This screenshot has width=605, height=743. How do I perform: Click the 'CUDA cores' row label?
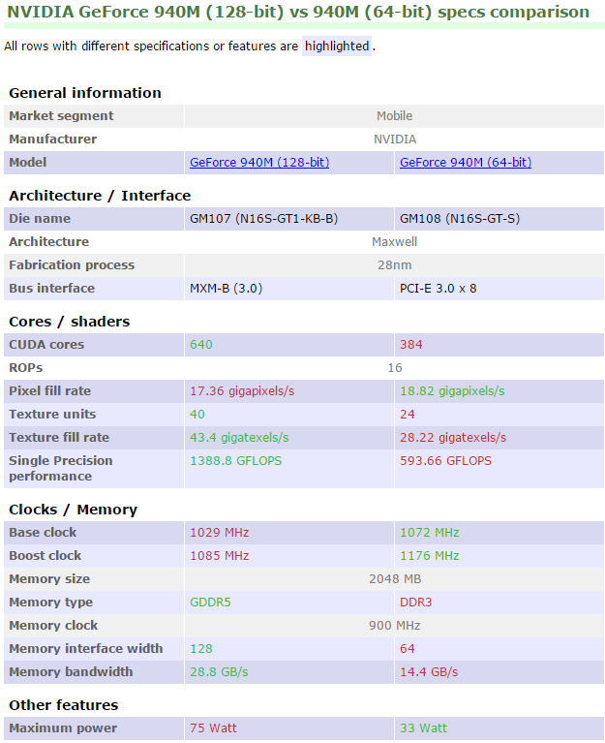(x=46, y=345)
